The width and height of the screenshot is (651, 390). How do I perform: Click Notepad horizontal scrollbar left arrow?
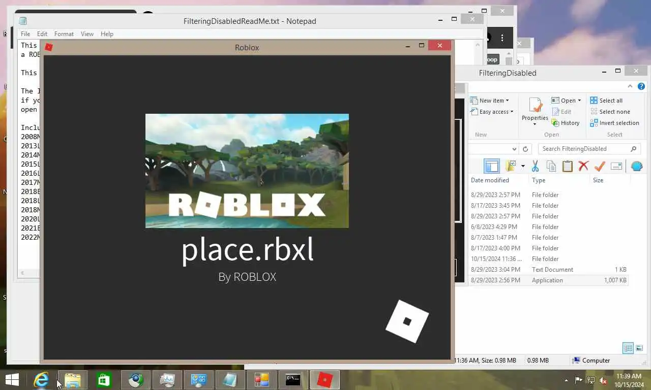(22, 273)
